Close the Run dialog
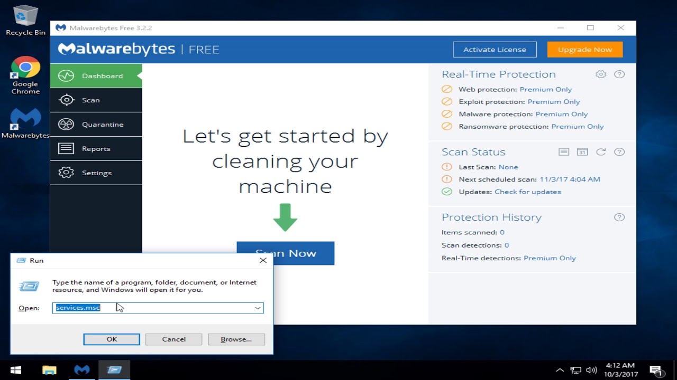677x380 pixels. [263, 260]
